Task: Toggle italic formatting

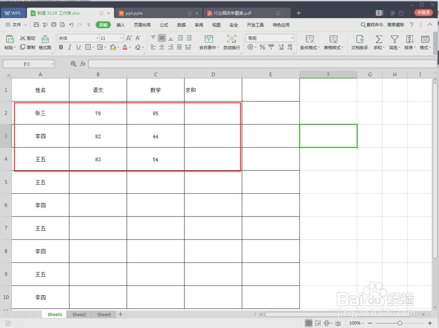Action: 70,47
